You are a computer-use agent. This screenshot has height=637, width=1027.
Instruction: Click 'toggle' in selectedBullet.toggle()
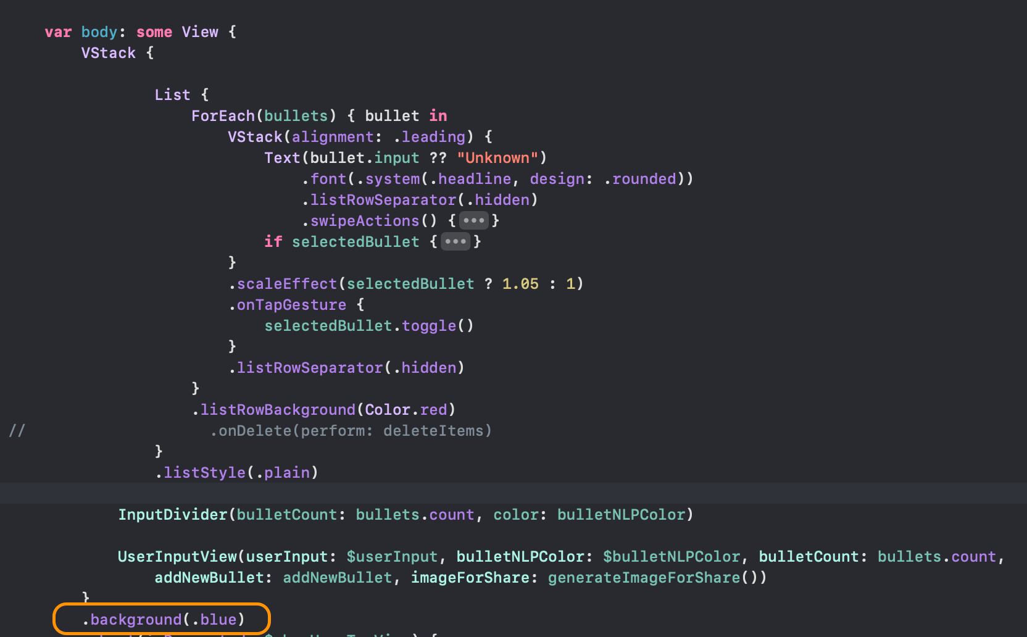point(429,326)
